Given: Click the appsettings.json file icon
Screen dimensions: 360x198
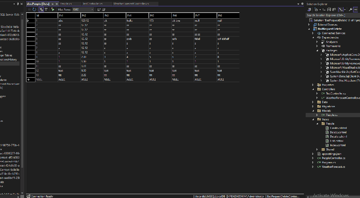Looking at the screenshot, I should coord(319,154).
